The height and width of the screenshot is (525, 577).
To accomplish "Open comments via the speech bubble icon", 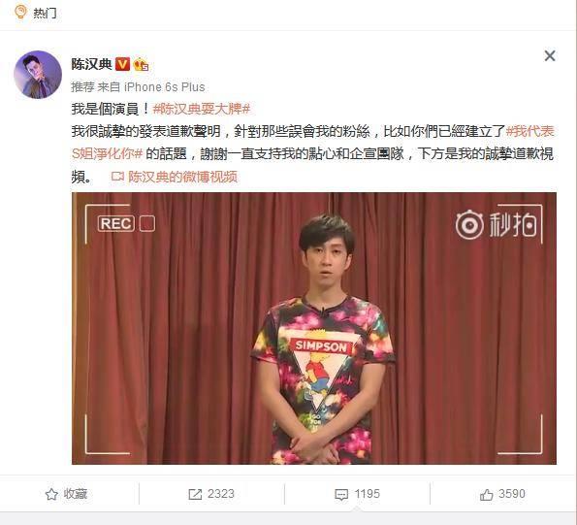I will click(341, 495).
